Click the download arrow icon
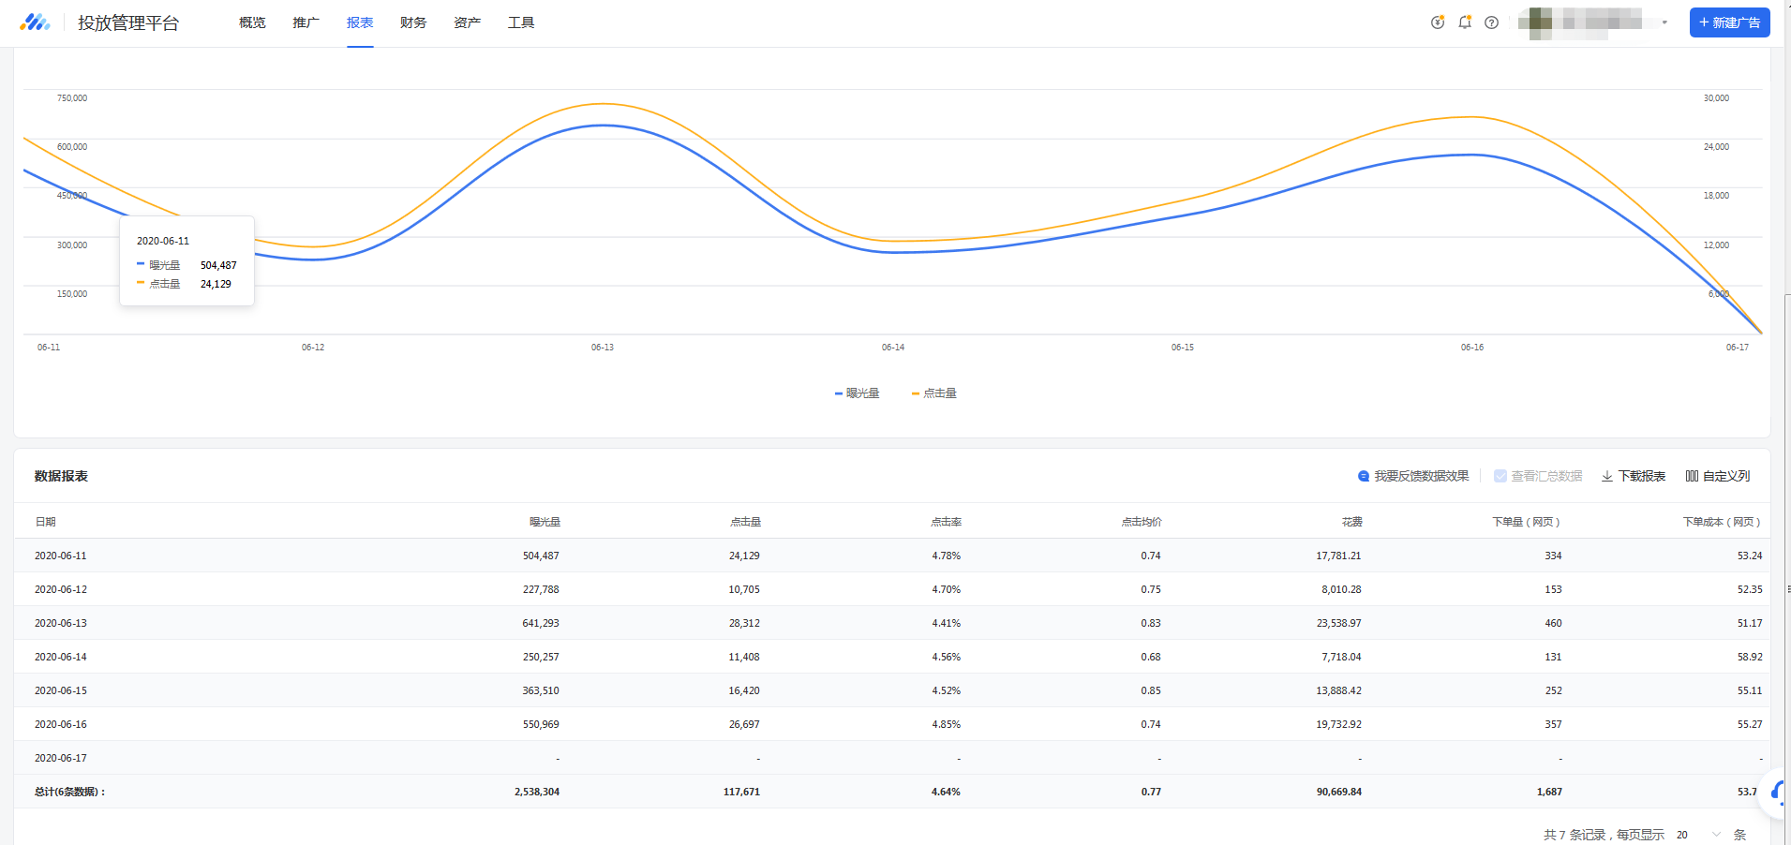 [x=1607, y=476]
